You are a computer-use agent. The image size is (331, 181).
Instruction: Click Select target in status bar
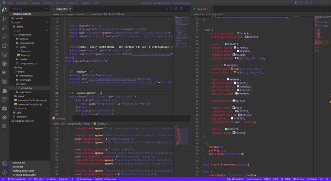click(85, 179)
